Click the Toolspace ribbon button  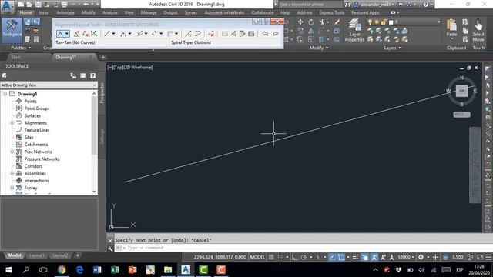point(12,31)
